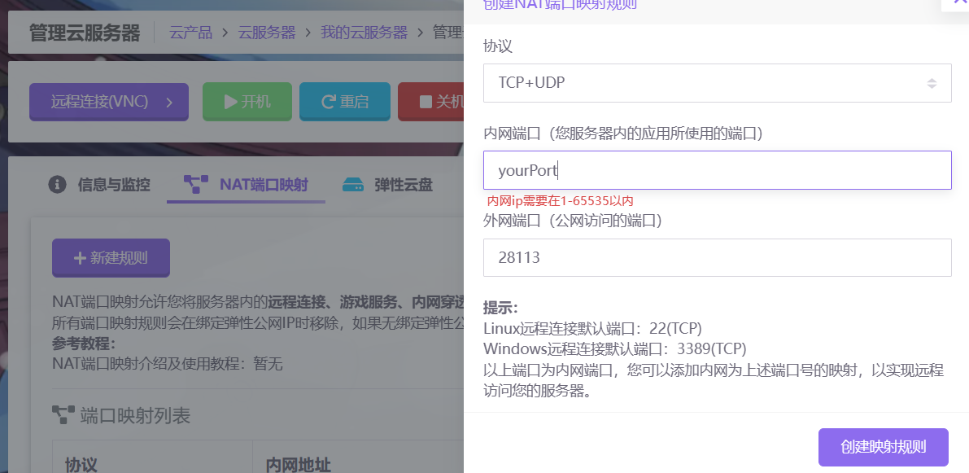The image size is (969, 473).
Task: Expand the chevron on the 远程连接(VNC) button
Action: pyautogui.click(x=169, y=102)
